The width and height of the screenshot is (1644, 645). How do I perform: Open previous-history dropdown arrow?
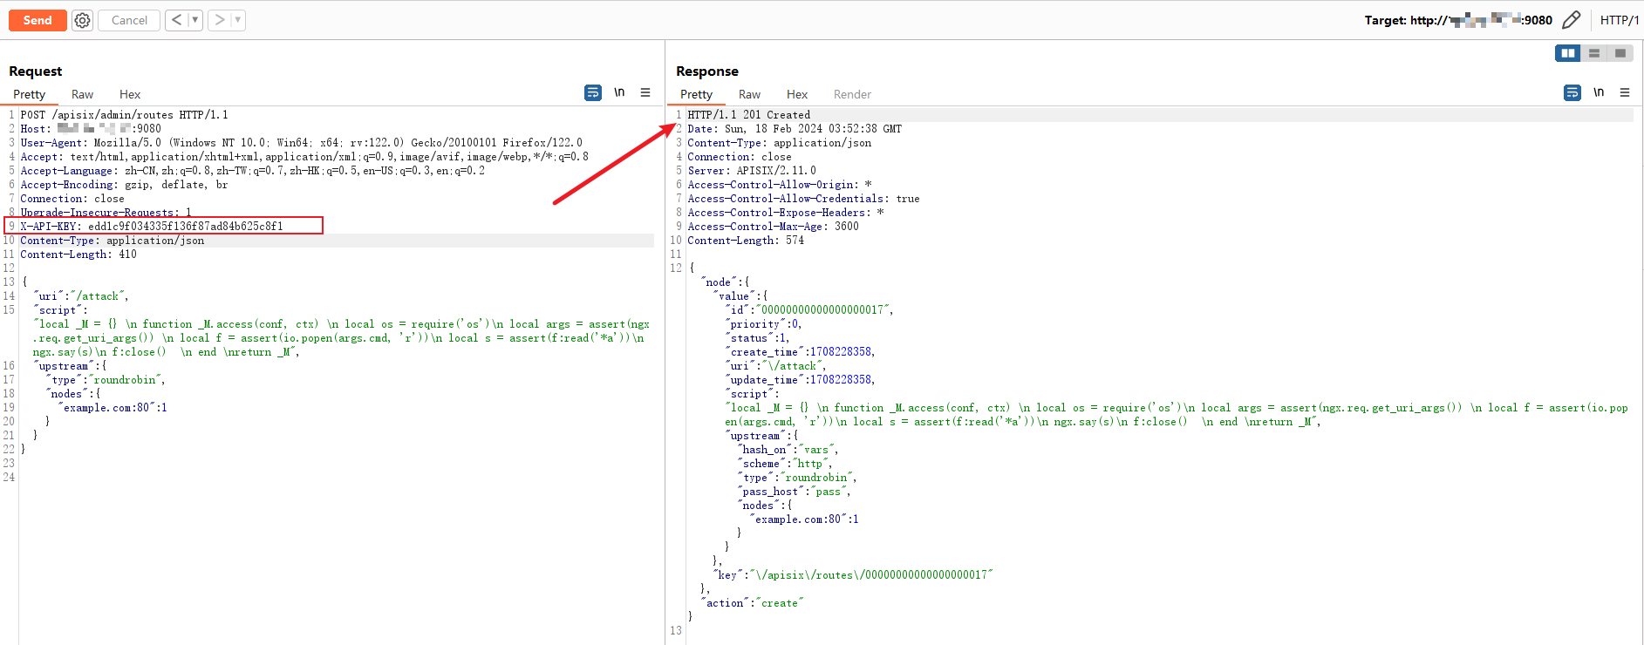pos(195,20)
